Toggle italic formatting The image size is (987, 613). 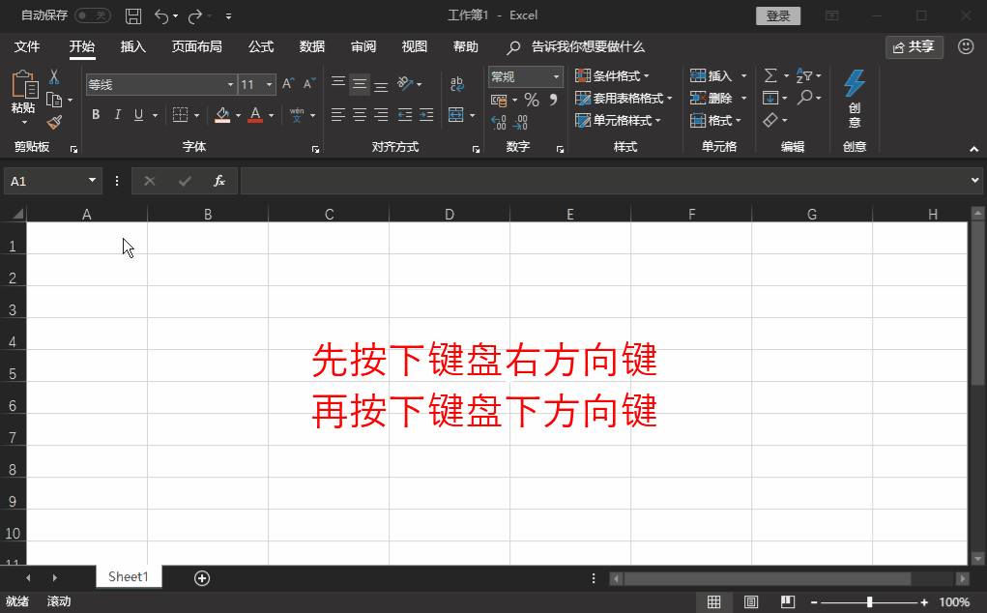(x=118, y=115)
